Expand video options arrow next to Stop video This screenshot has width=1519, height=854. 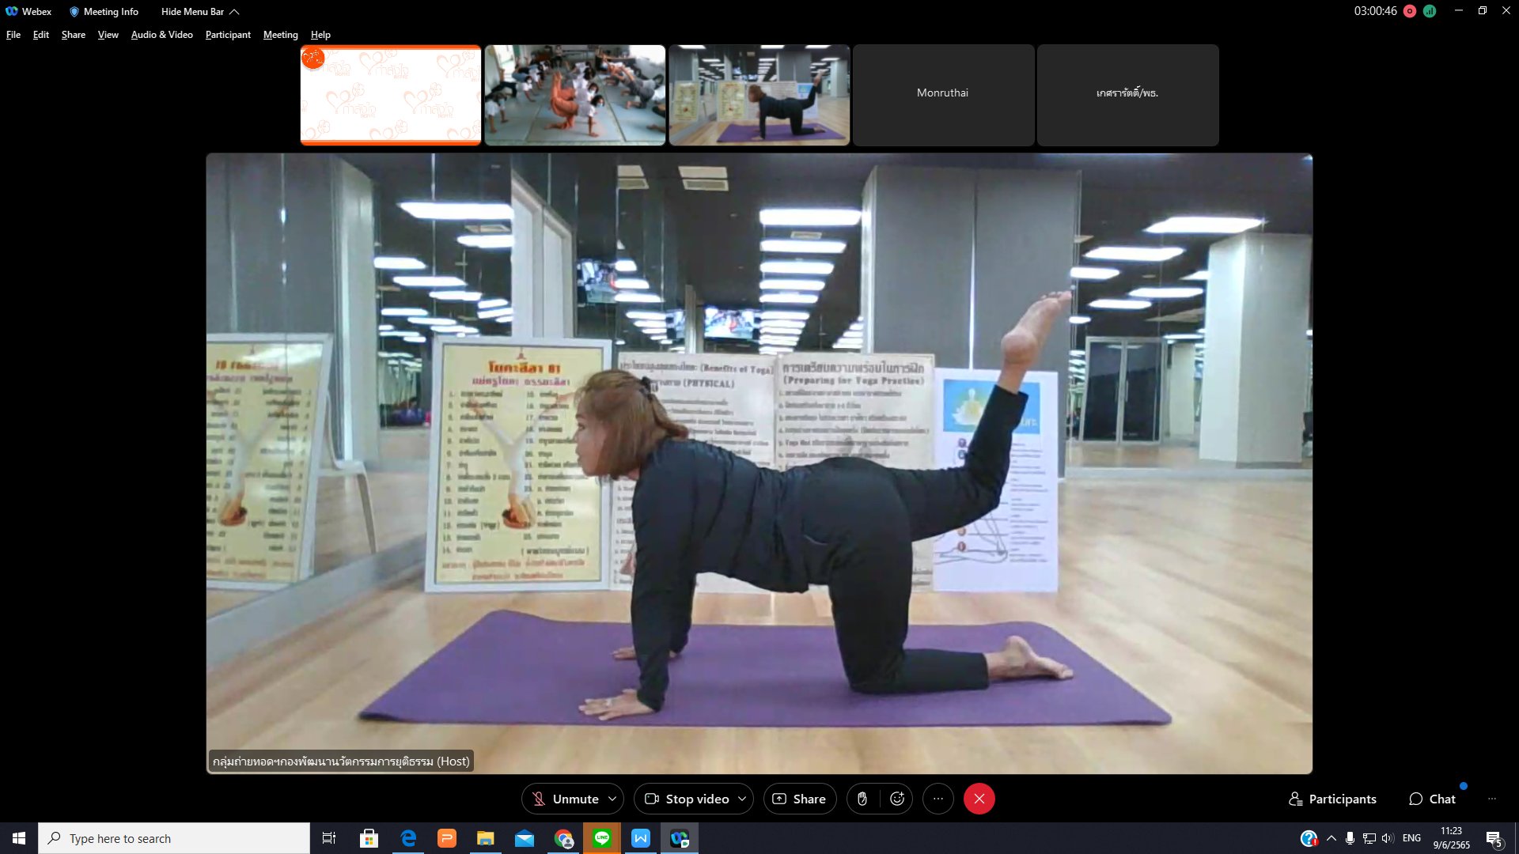click(742, 799)
